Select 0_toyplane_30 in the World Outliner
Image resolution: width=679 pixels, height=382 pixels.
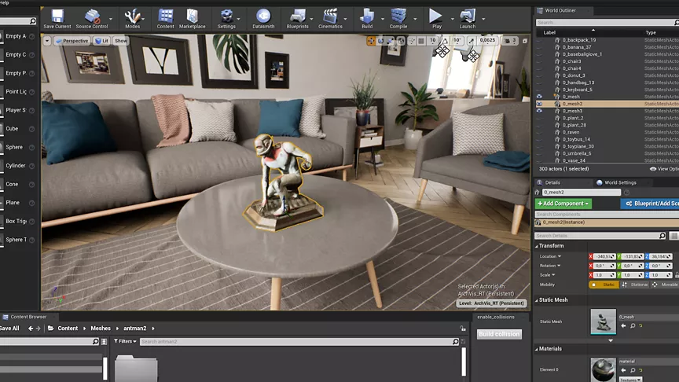click(578, 146)
